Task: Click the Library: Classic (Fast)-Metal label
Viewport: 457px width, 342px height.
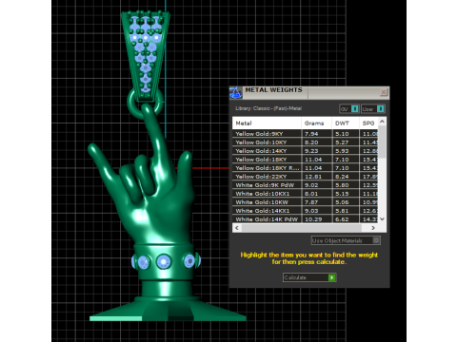Action: click(x=268, y=108)
